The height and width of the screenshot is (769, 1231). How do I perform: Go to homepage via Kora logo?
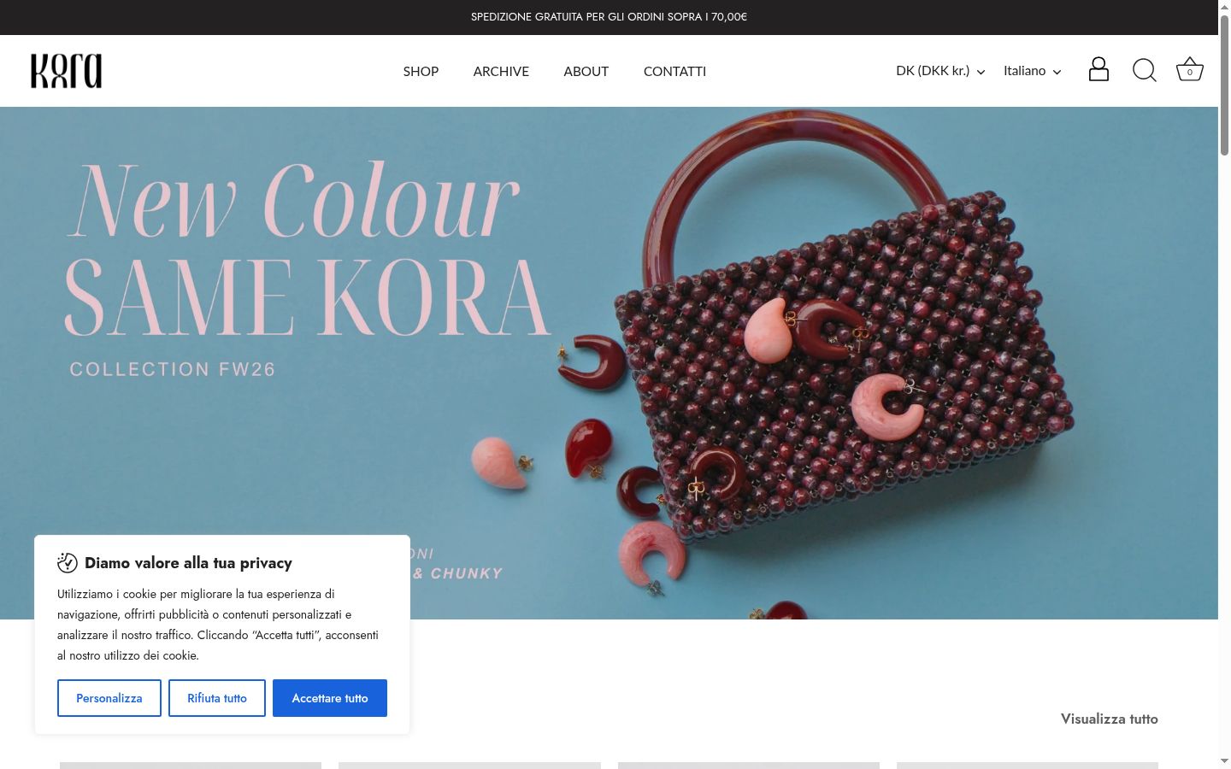pos(66,71)
